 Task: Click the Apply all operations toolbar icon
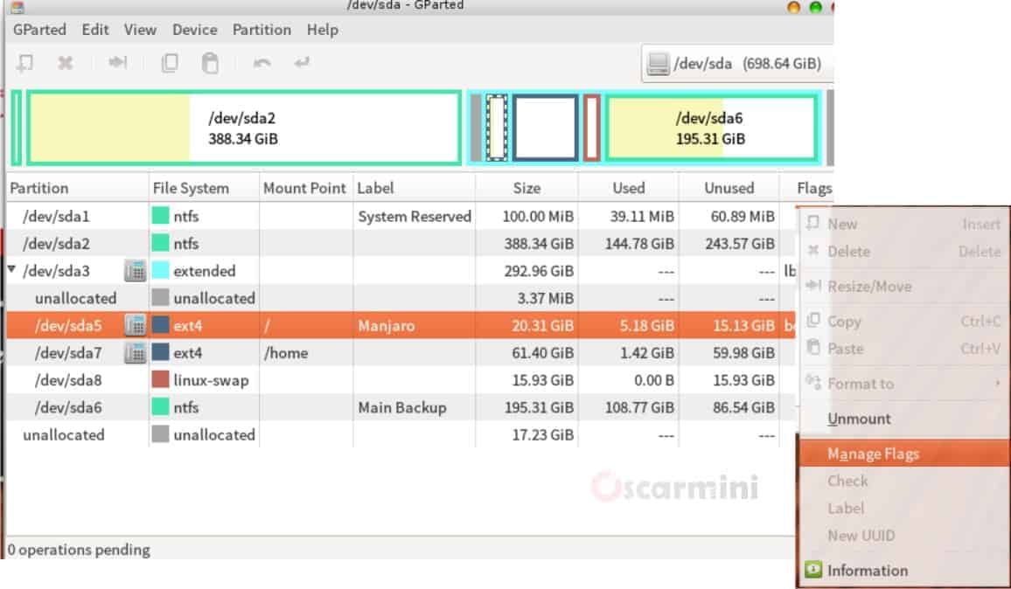[x=302, y=63]
